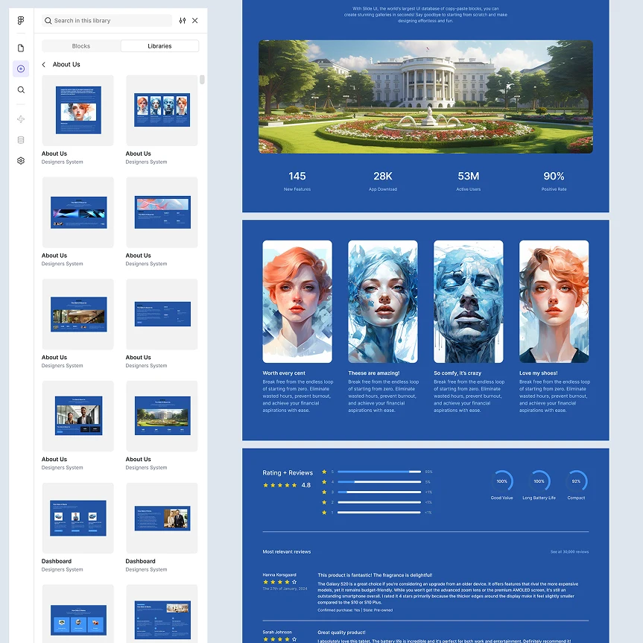Open the document page icon in sidebar
This screenshot has height=643, width=643.
coord(20,47)
